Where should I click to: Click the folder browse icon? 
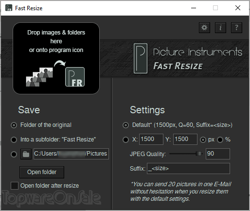point(26,154)
